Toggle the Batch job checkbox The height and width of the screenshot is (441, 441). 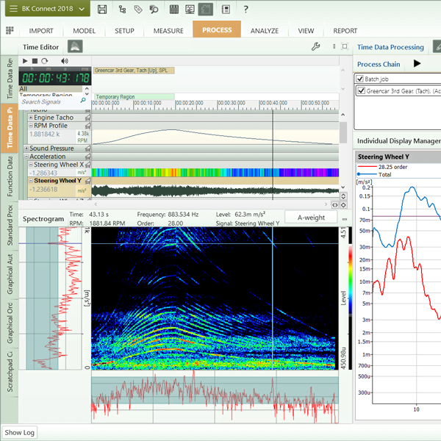pos(360,79)
